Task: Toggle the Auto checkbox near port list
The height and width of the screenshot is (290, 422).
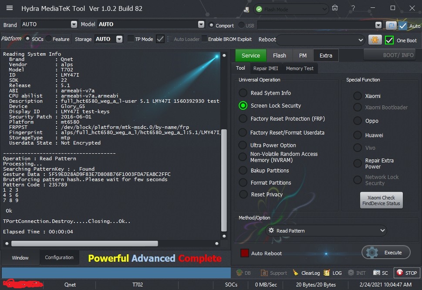Action: point(403,26)
